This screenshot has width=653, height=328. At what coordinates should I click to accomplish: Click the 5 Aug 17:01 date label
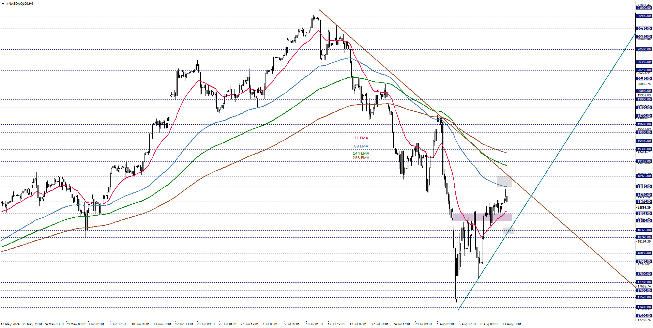tap(467, 324)
